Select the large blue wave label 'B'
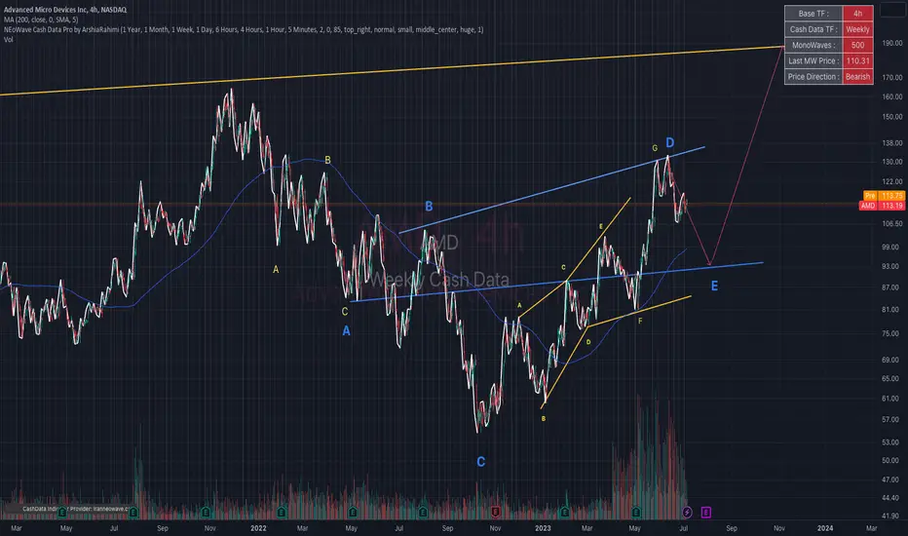 point(429,207)
